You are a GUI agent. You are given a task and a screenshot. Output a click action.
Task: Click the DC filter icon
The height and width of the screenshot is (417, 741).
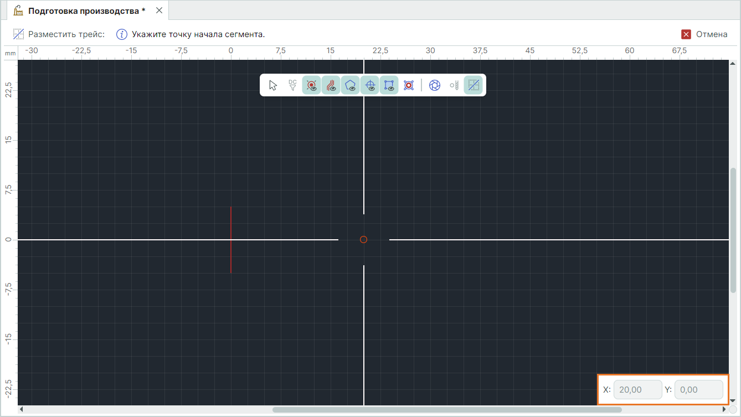coord(293,85)
